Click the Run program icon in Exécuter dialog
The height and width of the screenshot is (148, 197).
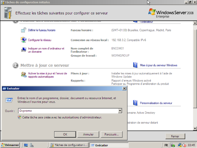pos(9,100)
